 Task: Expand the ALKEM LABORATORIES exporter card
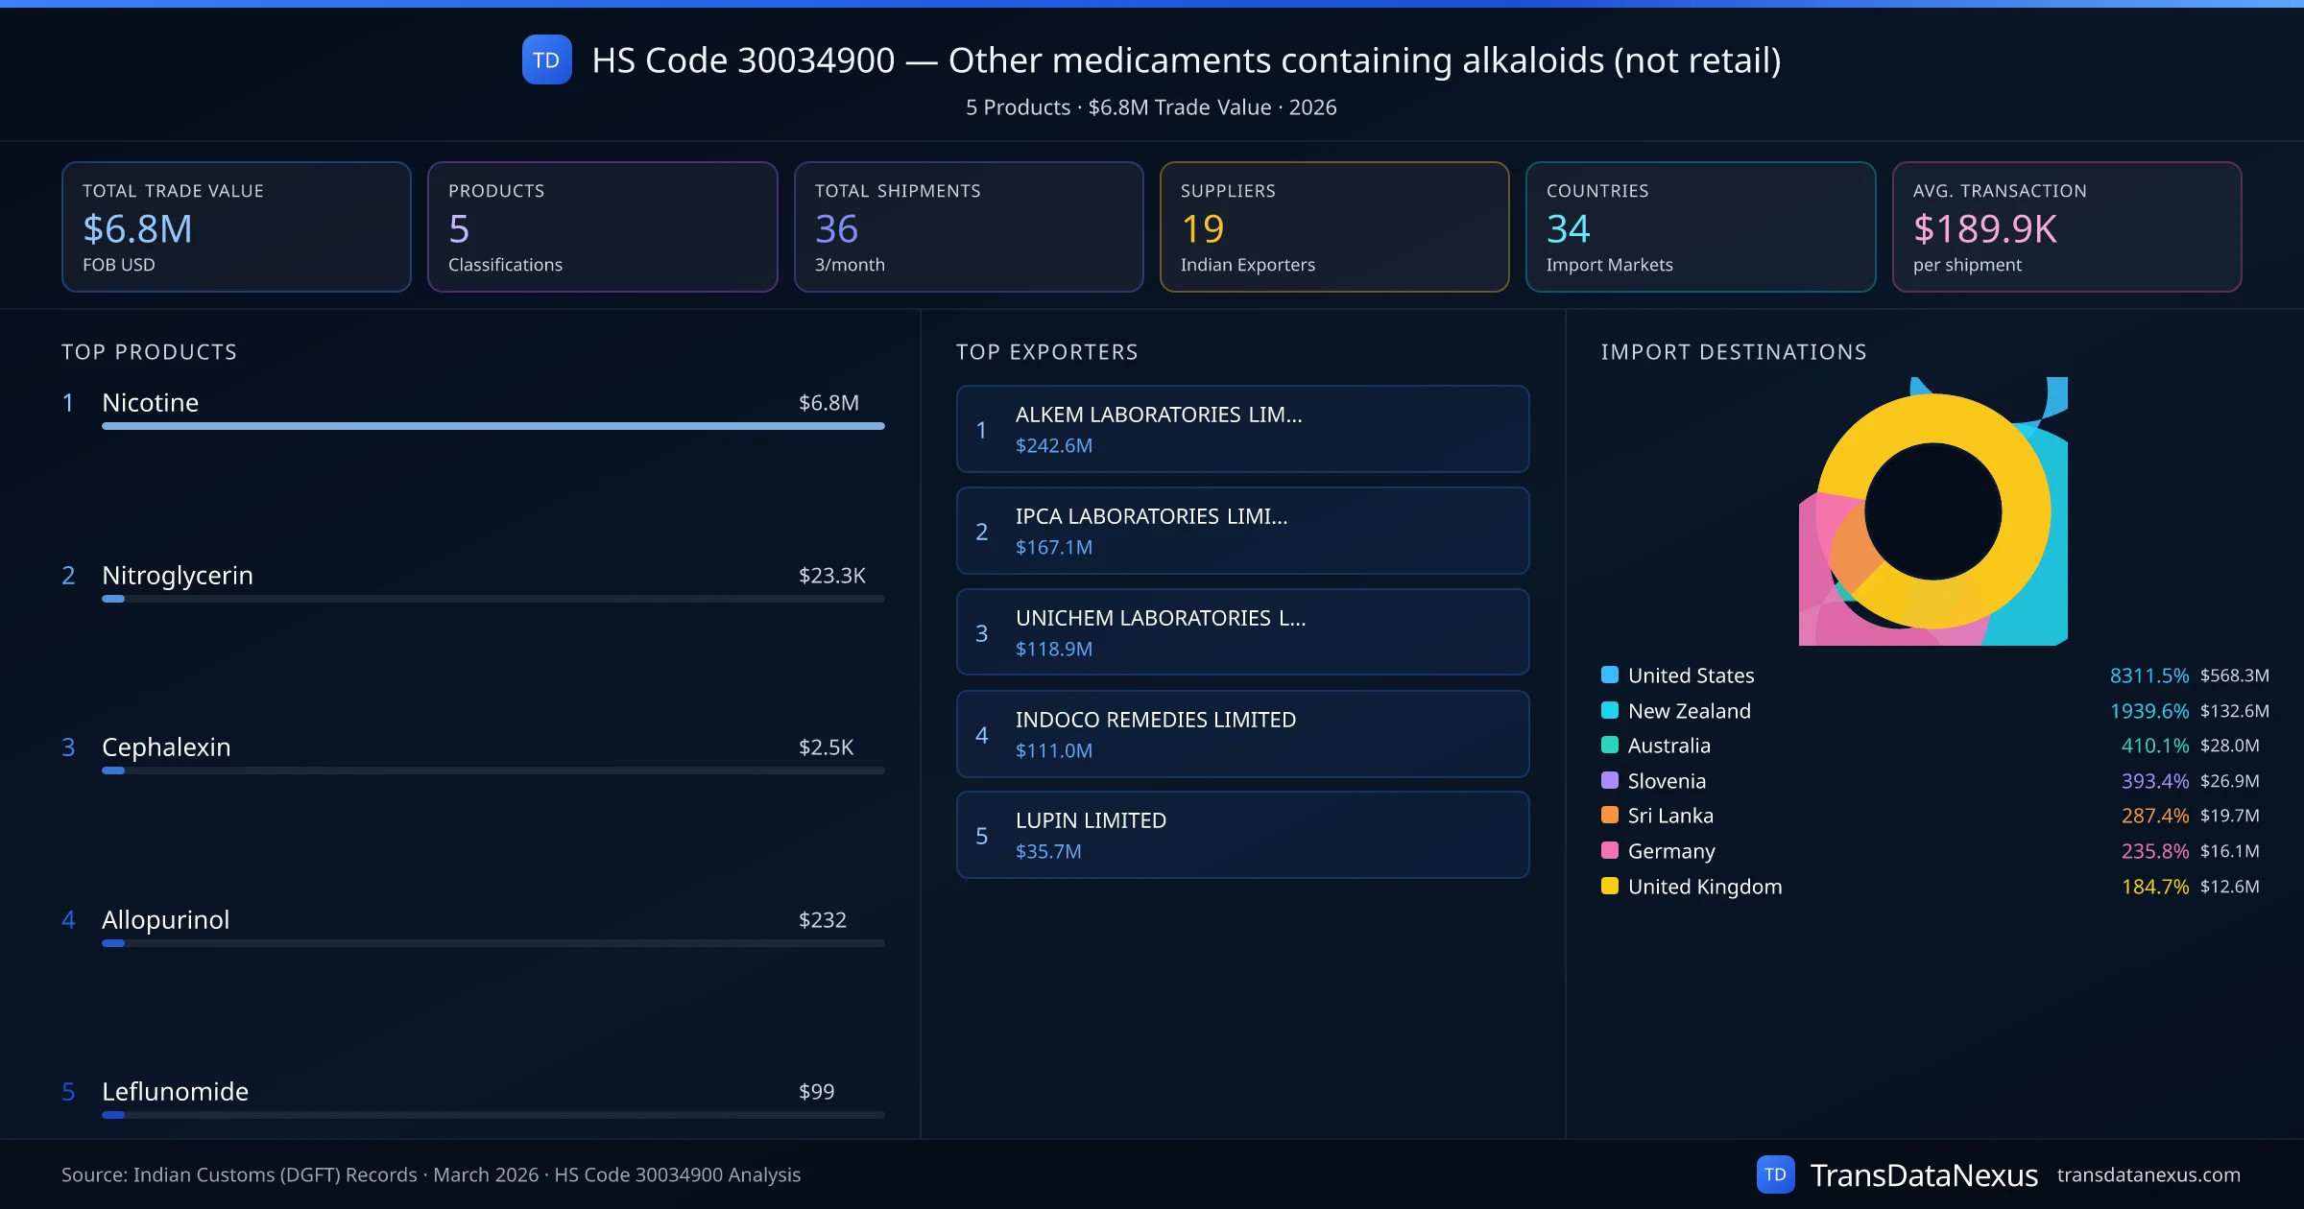(1241, 429)
